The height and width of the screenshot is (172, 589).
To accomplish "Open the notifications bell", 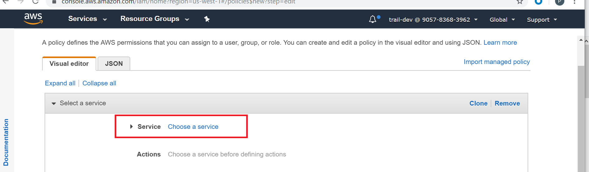I will (373, 20).
